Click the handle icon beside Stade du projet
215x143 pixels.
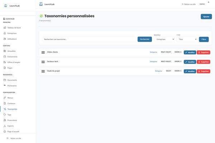coord(43,71)
